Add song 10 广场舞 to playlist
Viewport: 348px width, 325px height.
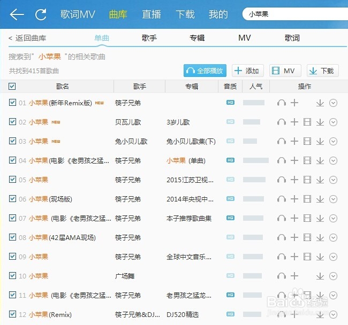click(294, 276)
